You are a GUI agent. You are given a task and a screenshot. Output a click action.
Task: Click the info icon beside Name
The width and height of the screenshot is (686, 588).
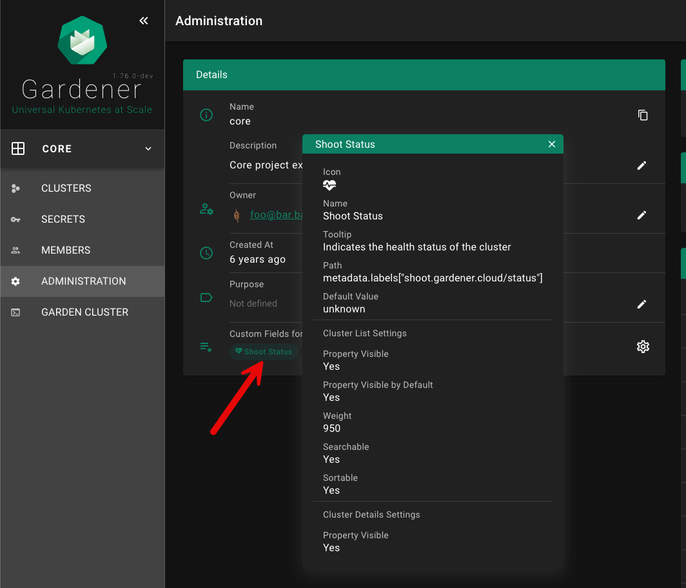(x=206, y=115)
